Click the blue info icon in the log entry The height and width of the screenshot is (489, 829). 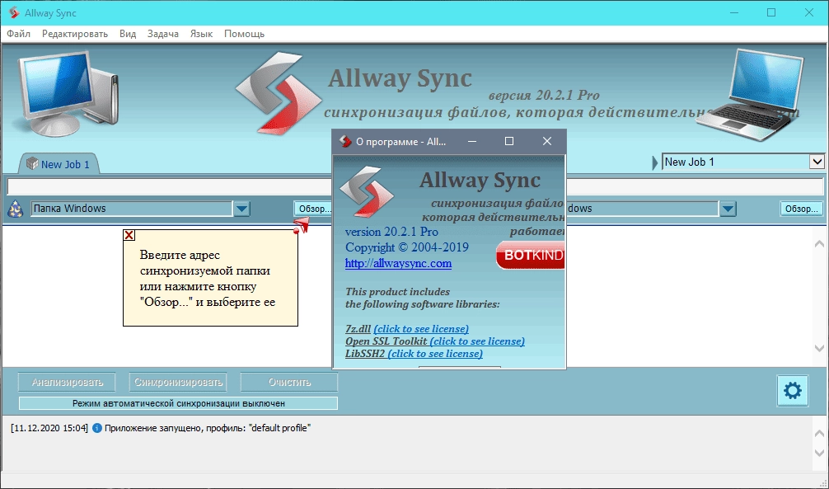[96, 428]
